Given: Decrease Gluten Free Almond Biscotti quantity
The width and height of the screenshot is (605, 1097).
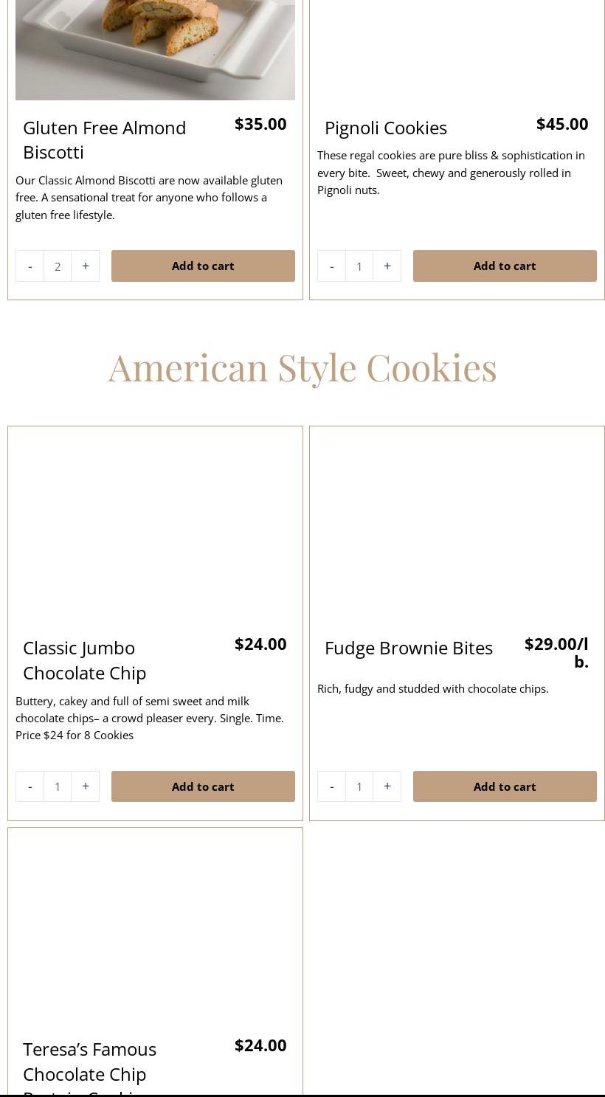Looking at the screenshot, I should click(30, 266).
